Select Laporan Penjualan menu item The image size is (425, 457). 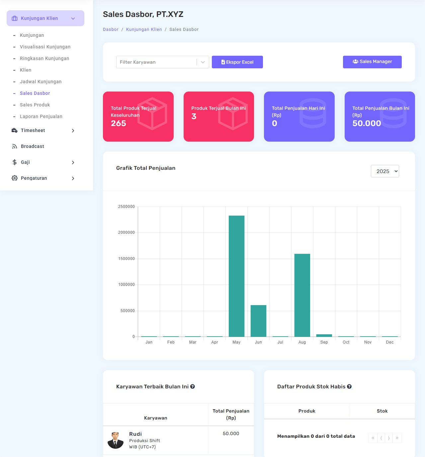tap(41, 116)
